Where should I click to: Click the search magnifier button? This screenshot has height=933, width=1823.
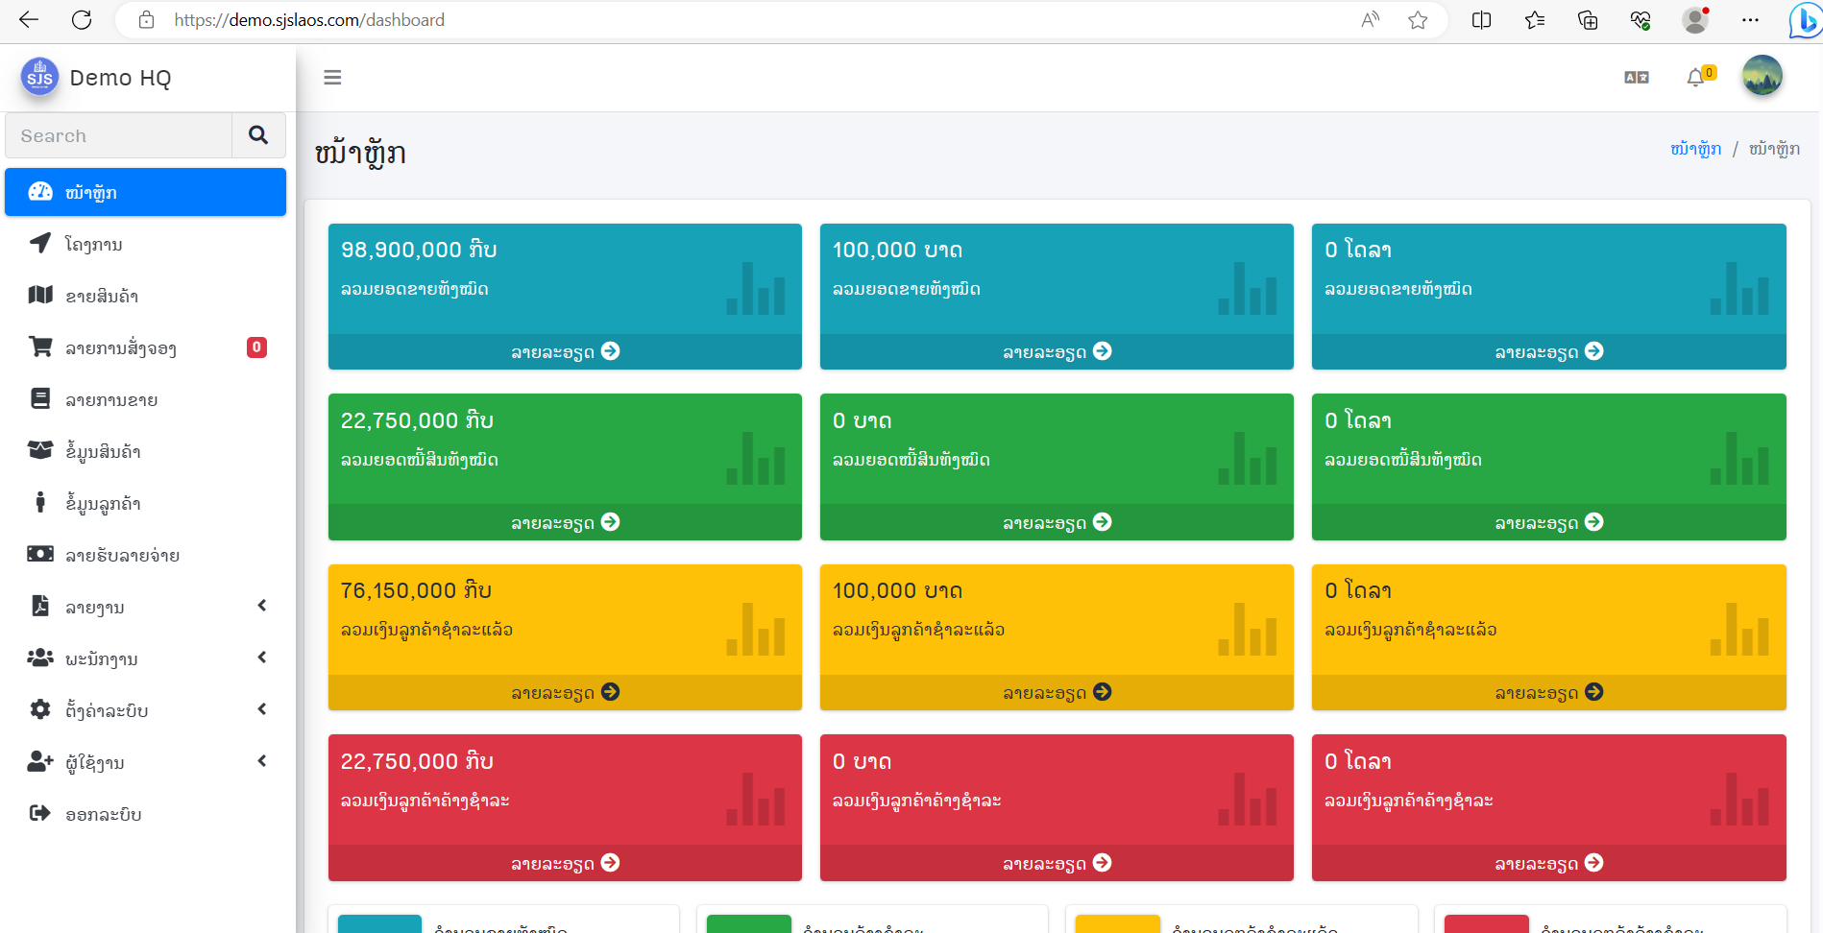(258, 135)
